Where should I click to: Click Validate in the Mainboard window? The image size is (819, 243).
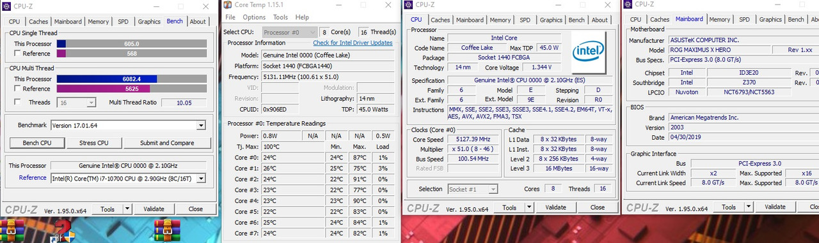775,207
